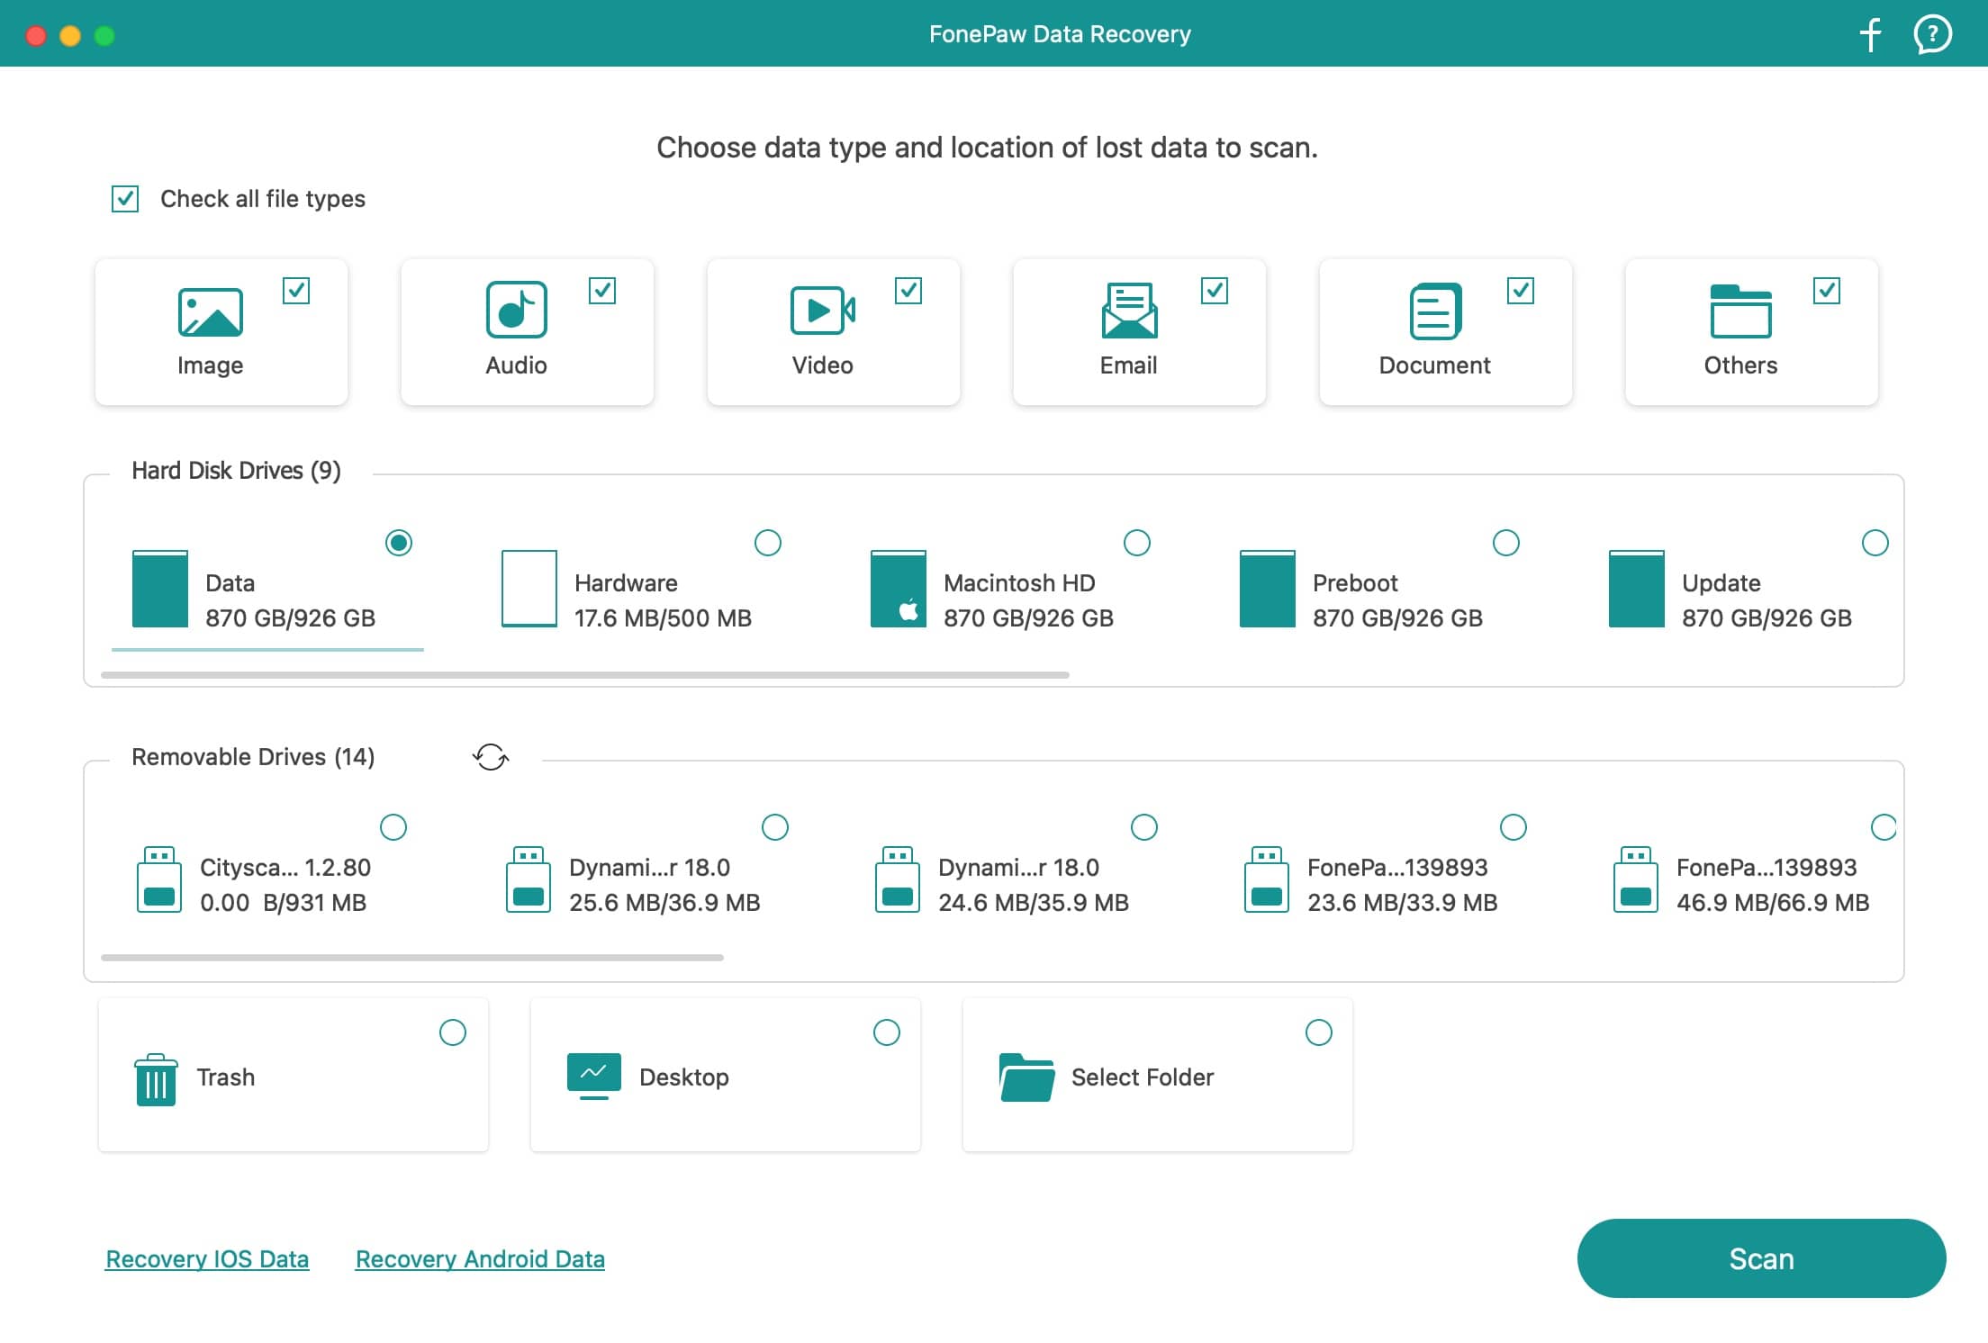Uncheck the Email checkbox

pos(1215,291)
